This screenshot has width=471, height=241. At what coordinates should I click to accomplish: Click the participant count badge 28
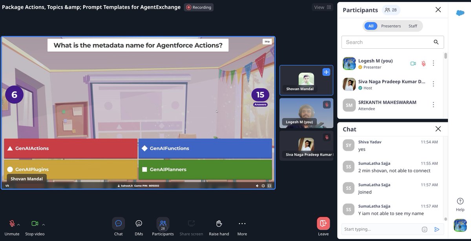pos(391,10)
